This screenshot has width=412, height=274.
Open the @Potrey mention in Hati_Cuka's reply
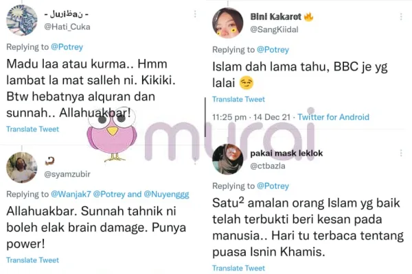pos(67,47)
